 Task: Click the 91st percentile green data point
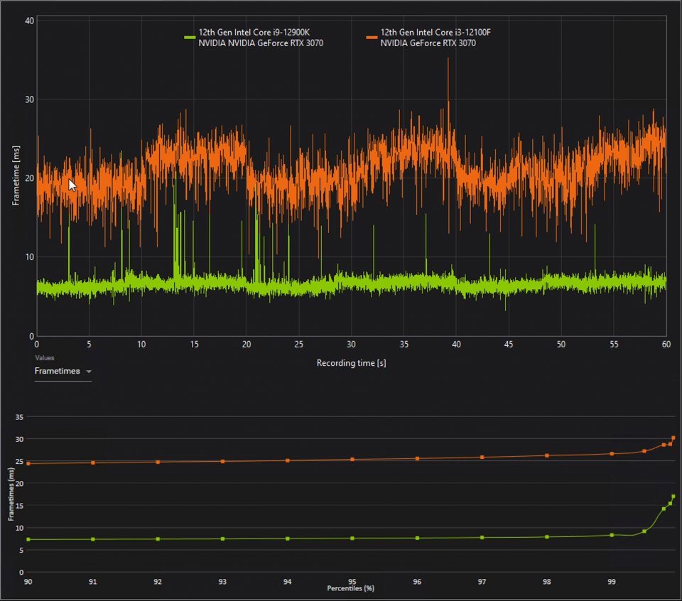click(x=93, y=539)
